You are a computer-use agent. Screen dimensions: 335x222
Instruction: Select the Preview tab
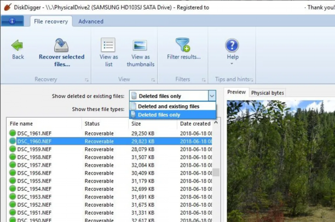[x=236, y=92]
